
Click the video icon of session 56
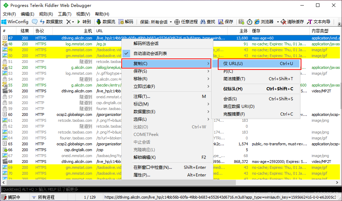[5, 91]
